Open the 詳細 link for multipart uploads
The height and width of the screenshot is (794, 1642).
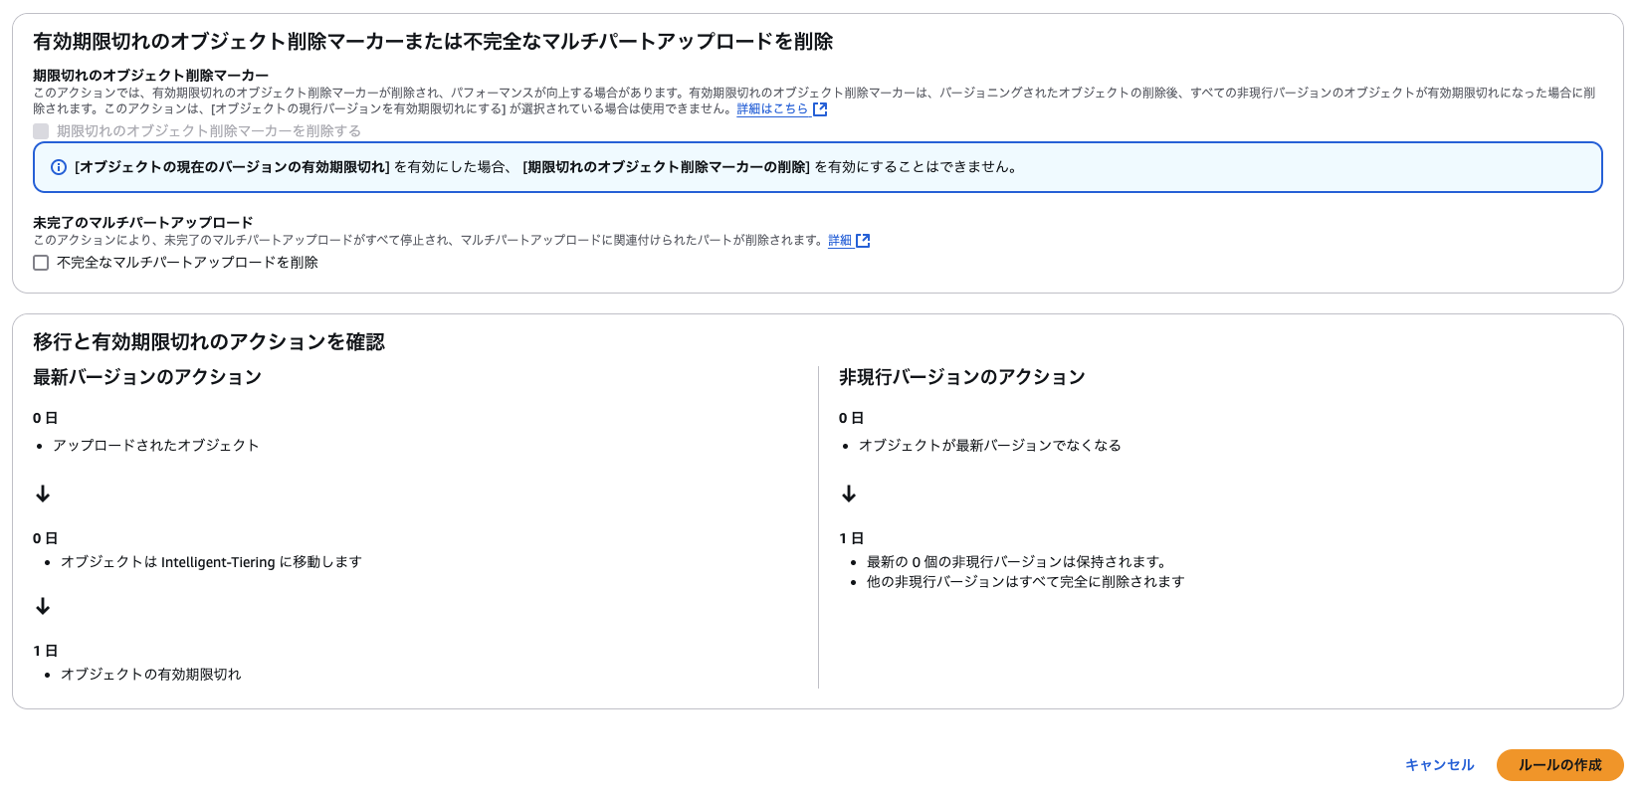(x=840, y=241)
